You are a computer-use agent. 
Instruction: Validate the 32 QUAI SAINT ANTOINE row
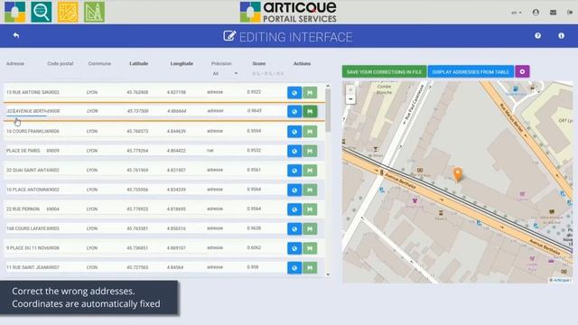pyautogui.click(x=310, y=171)
